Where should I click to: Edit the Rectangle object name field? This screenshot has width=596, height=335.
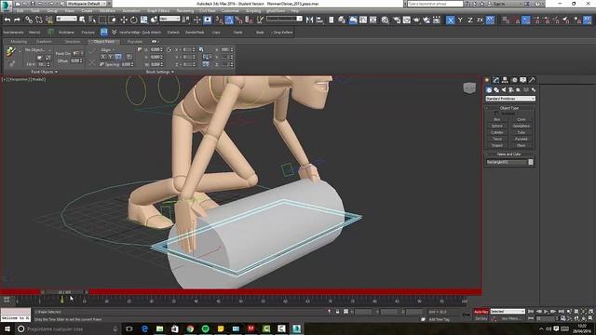[x=507, y=162]
